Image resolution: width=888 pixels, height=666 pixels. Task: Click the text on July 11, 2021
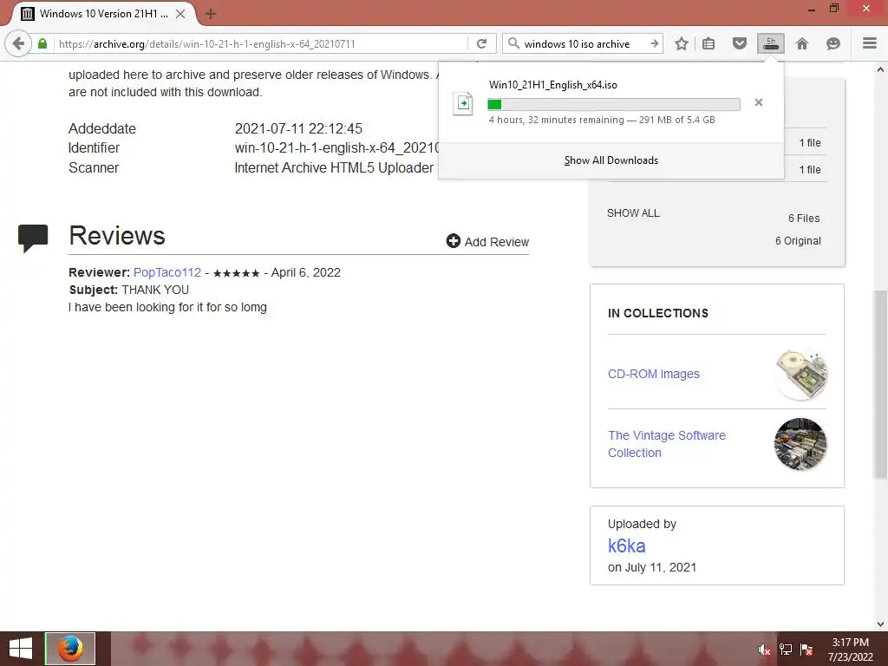pyautogui.click(x=652, y=567)
